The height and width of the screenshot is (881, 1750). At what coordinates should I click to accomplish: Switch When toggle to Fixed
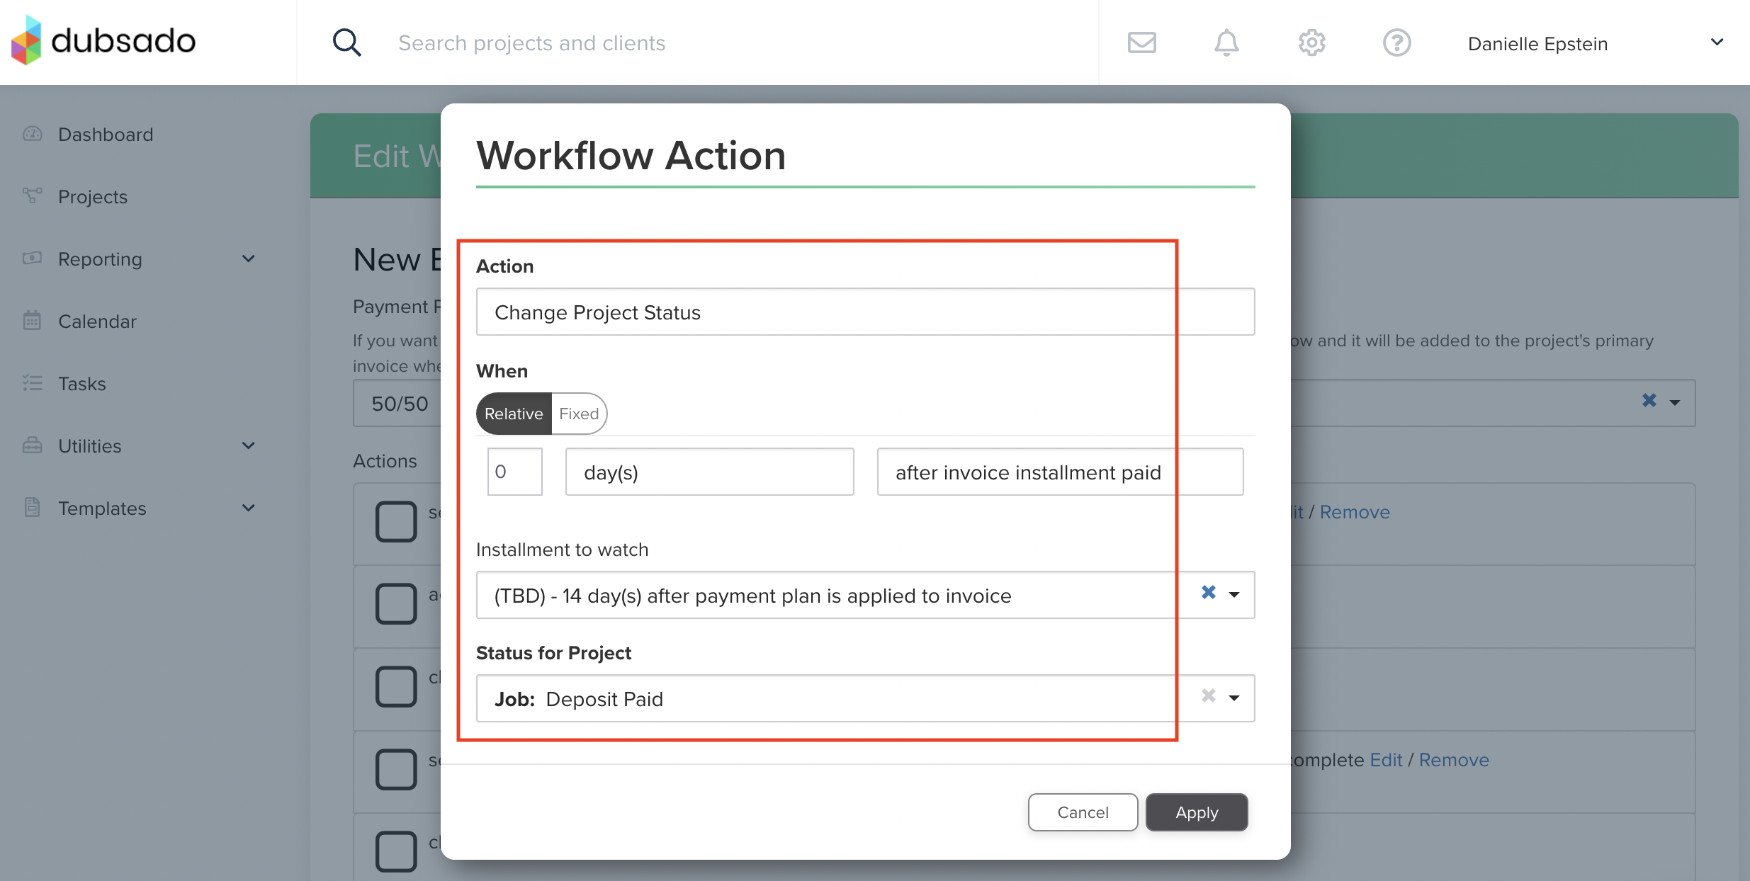click(x=579, y=414)
